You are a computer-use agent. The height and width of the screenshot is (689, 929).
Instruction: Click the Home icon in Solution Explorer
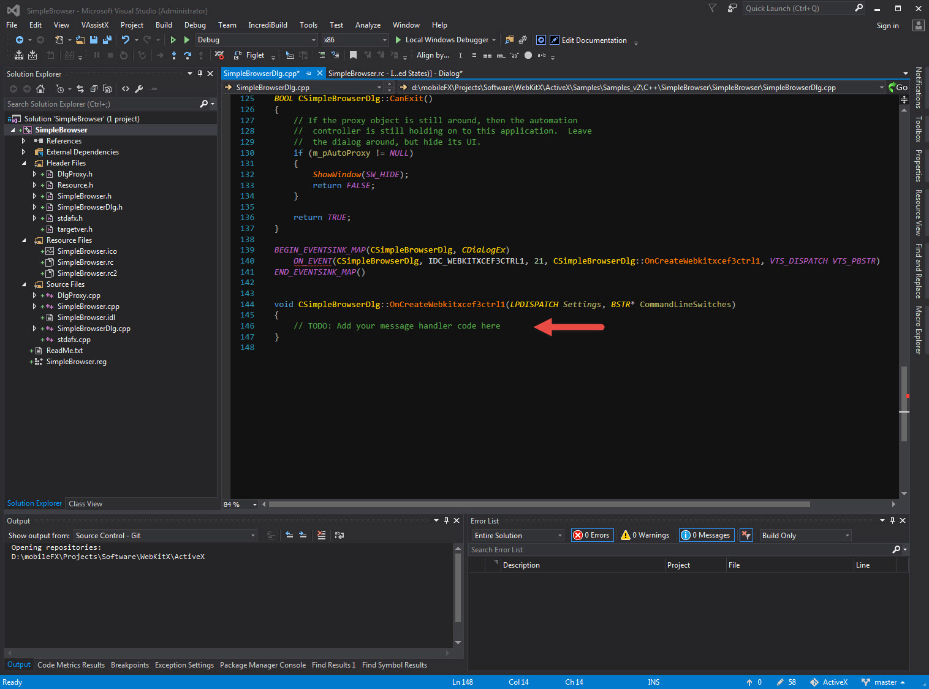(40, 89)
